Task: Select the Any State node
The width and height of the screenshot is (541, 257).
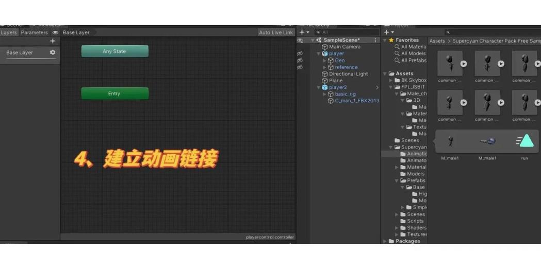Action: (115, 51)
